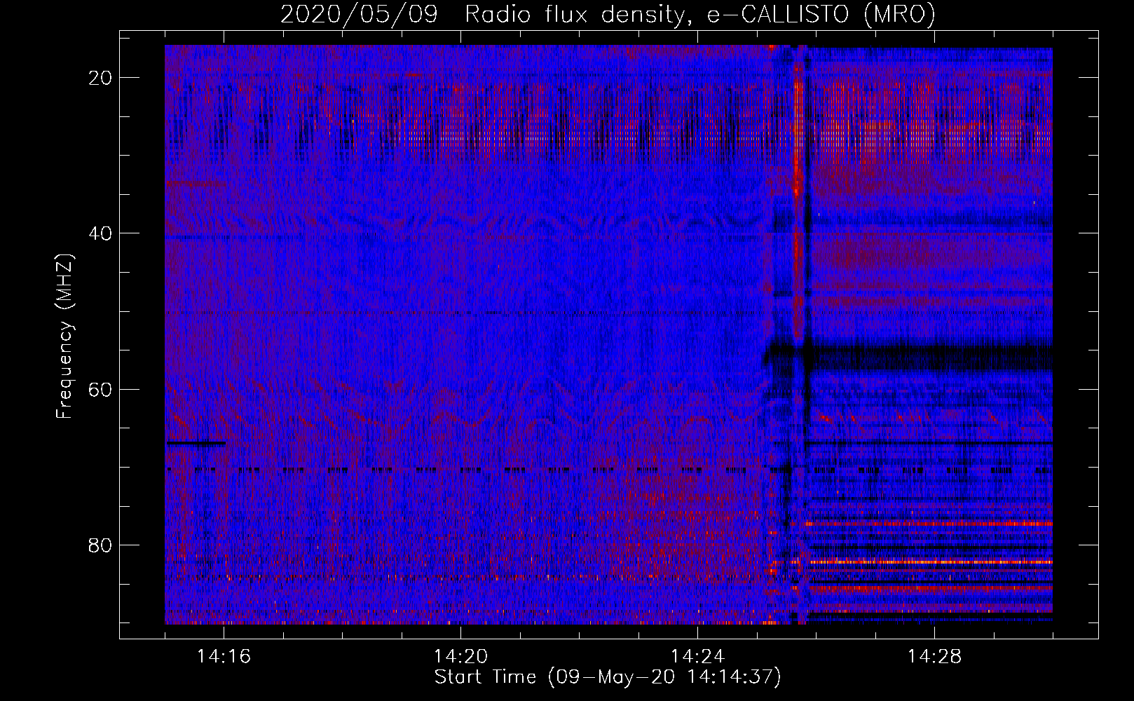Click the "14:20" time tick label

click(460, 657)
